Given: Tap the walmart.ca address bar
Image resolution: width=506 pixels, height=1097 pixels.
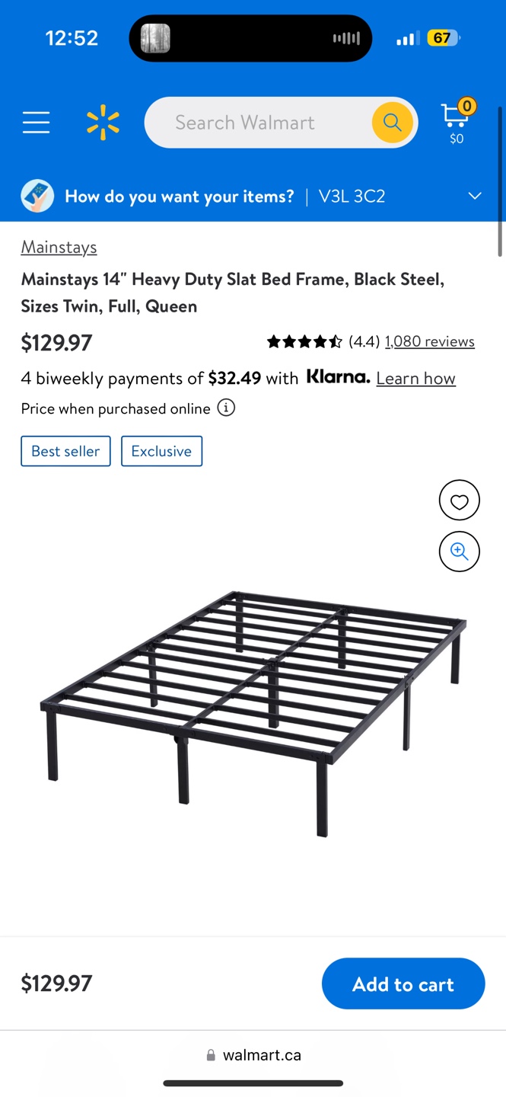Looking at the screenshot, I should tap(253, 1055).
